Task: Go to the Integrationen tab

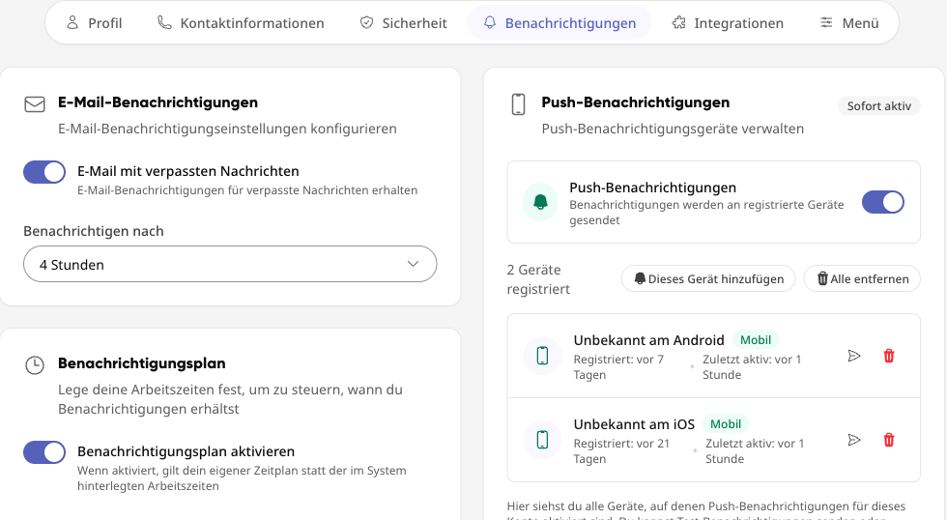Action: (728, 23)
